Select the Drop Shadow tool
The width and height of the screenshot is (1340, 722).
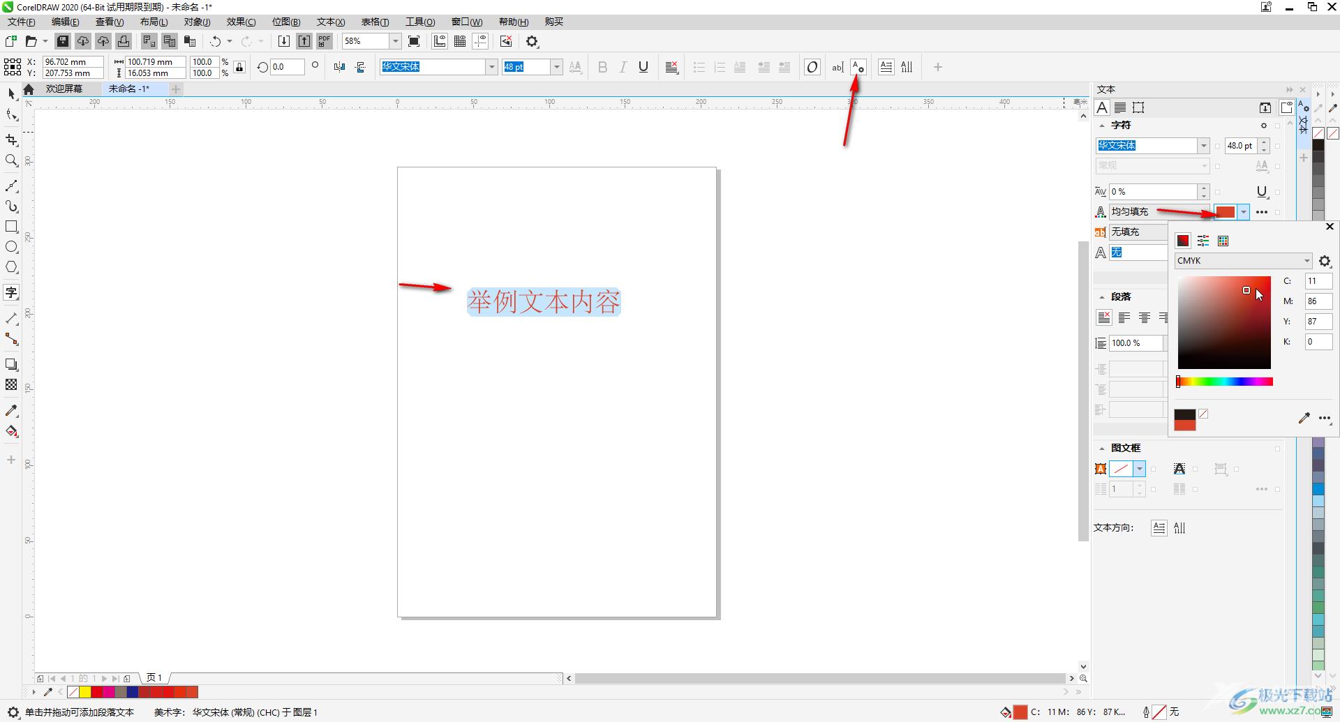[x=11, y=364]
